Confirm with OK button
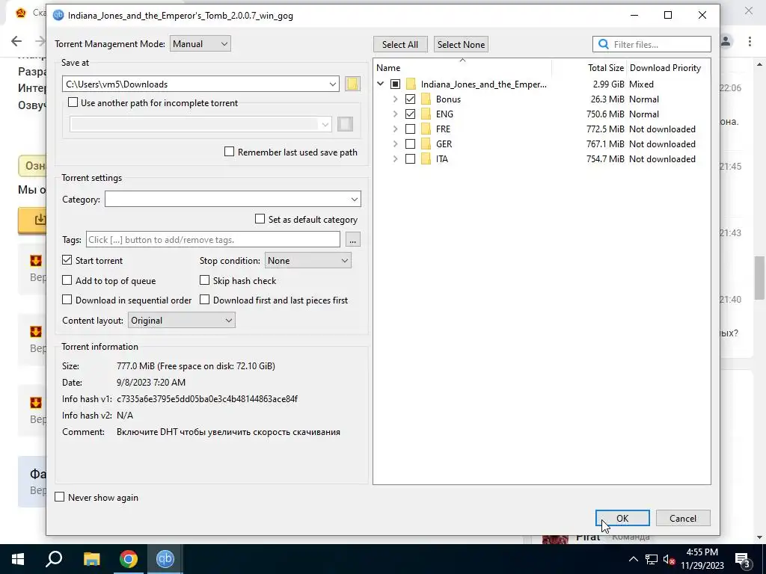Image resolution: width=766 pixels, height=574 pixels. coord(622,518)
